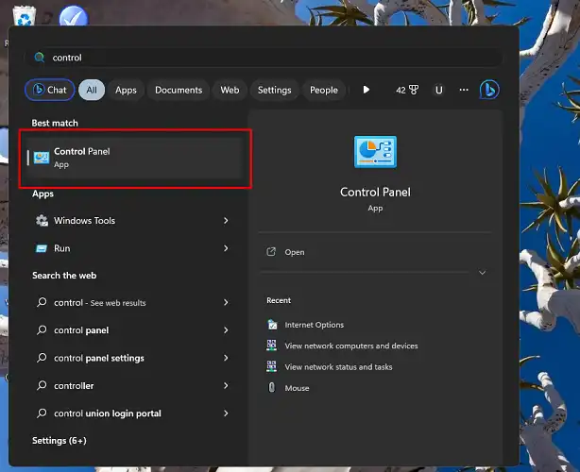Image resolution: width=580 pixels, height=472 pixels.
Task: Click the search box containing 'control'
Action: [264, 58]
